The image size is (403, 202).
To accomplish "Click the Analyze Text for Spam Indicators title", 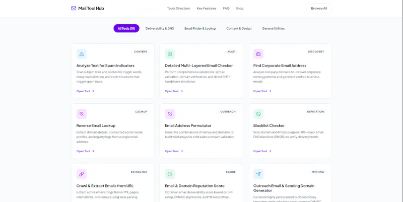I will pos(105,65).
